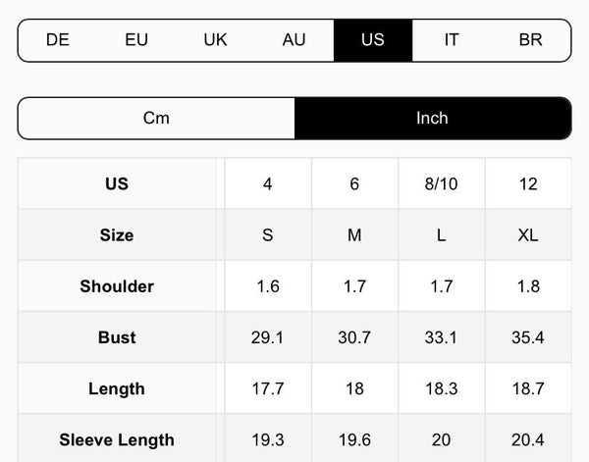Click the Sleeve Length row header
Screen dimensions: 589x462
(x=117, y=439)
